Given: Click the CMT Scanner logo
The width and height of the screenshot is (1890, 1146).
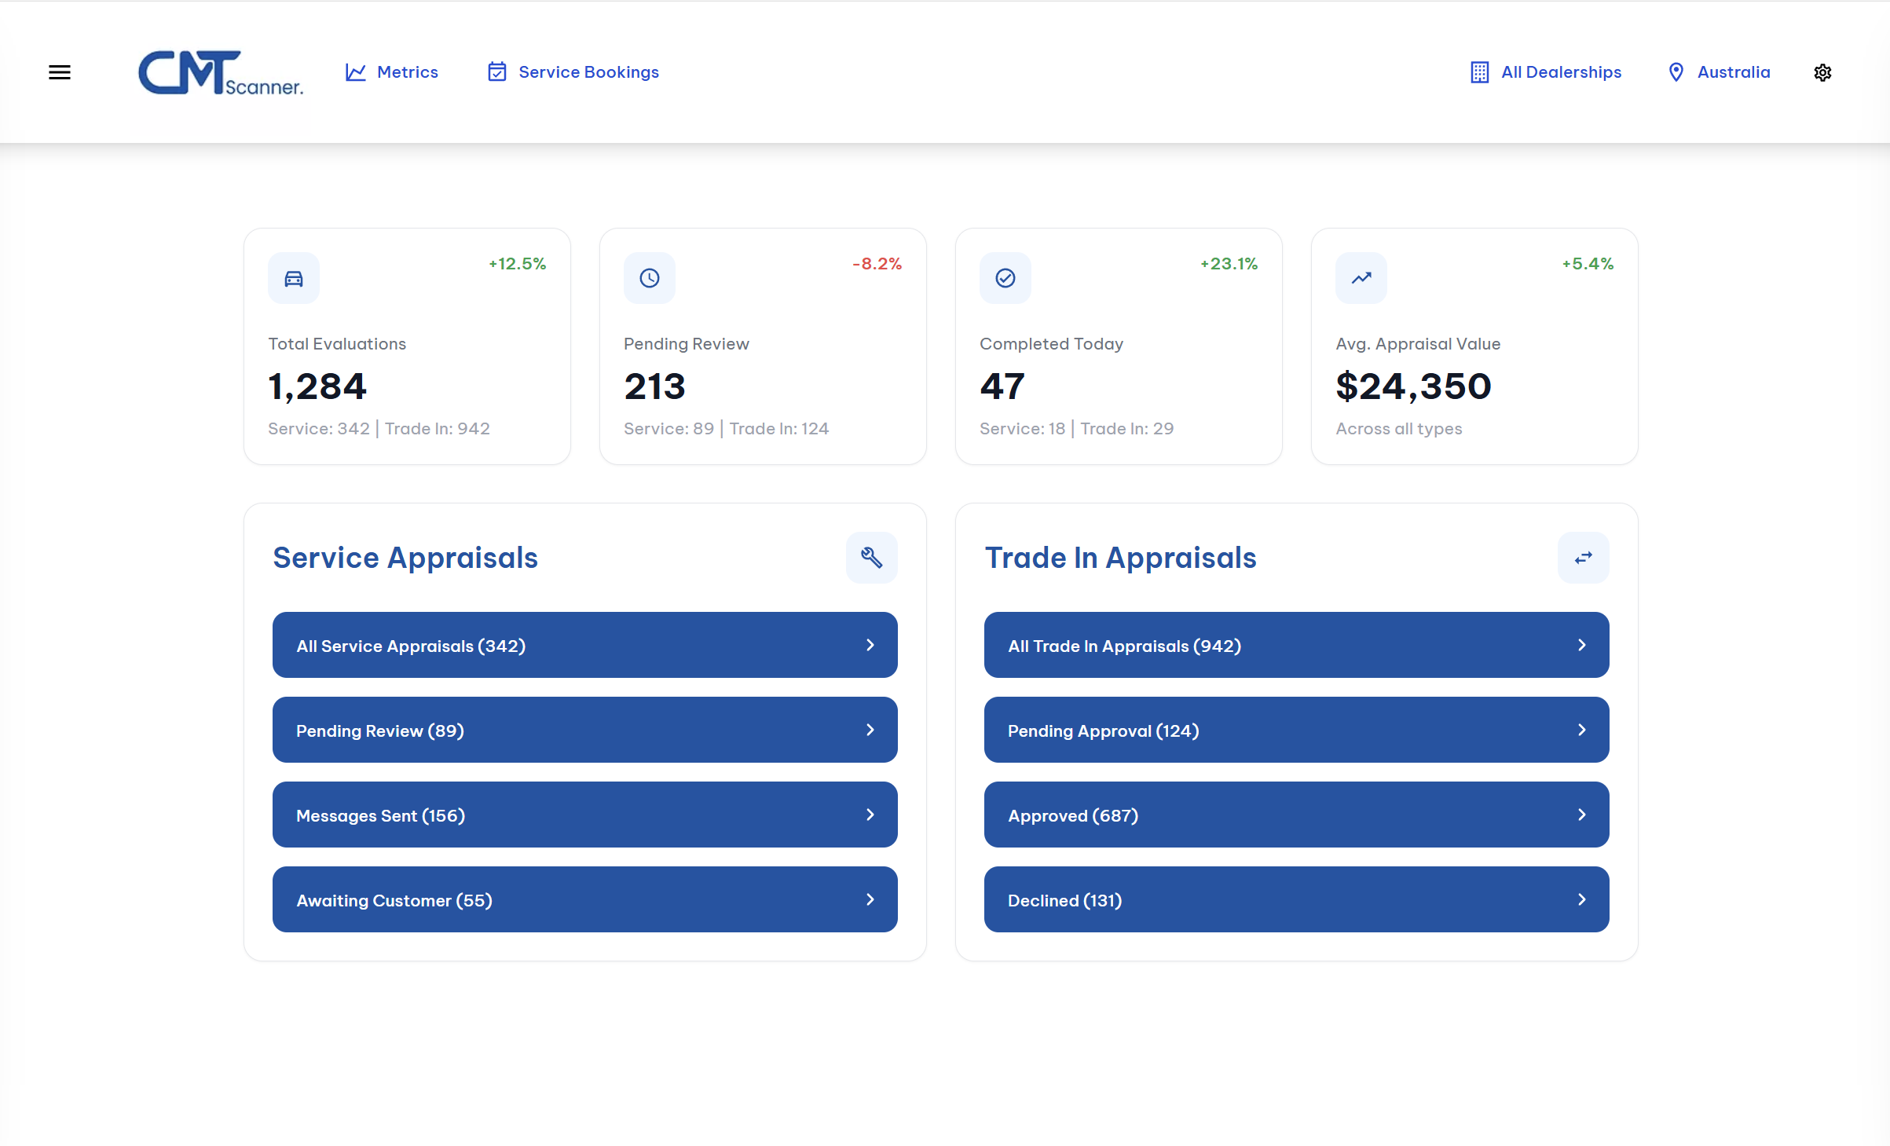Looking at the screenshot, I should click(x=221, y=73).
